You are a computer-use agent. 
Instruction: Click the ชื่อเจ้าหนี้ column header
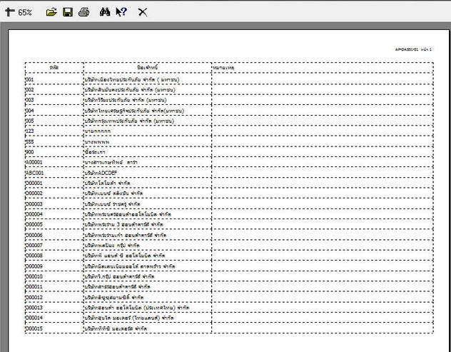point(147,68)
